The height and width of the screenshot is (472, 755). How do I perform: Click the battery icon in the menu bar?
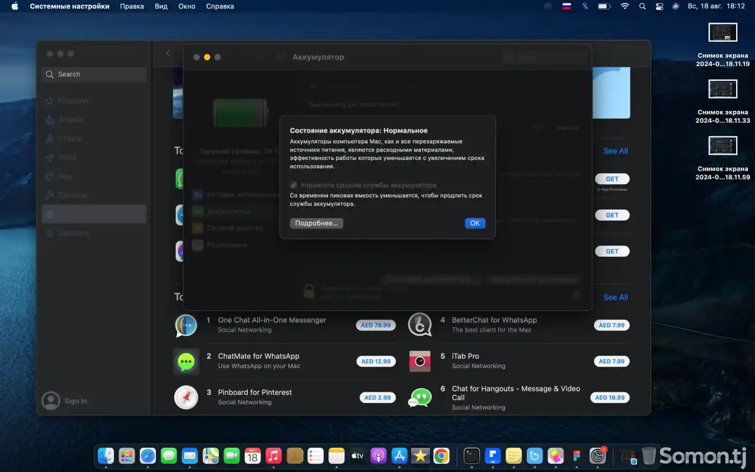pyautogui.click(x=604, y=6)
